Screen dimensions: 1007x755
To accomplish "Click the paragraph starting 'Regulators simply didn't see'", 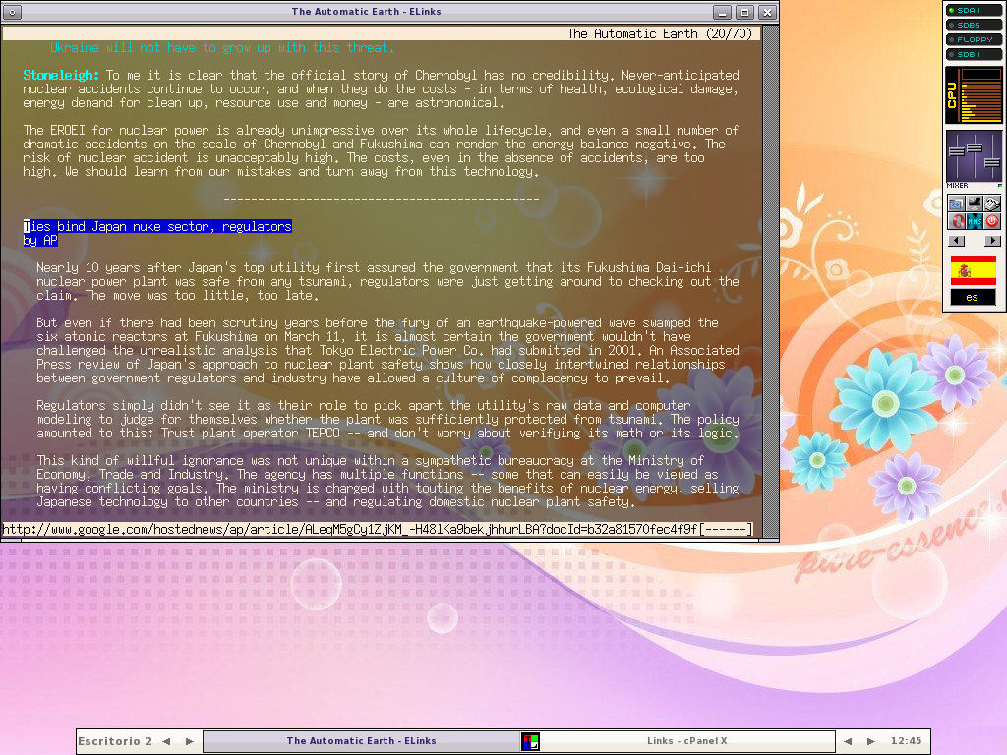I will click(x=387, y=419).
